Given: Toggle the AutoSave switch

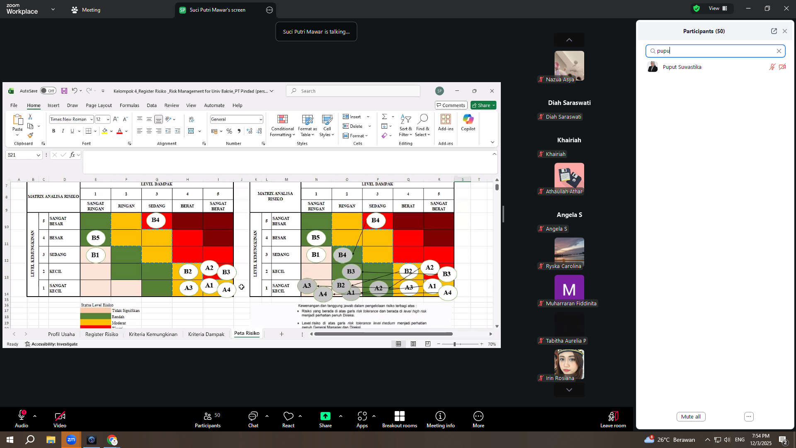Looking at the screenshot, I should coord(48,91).
